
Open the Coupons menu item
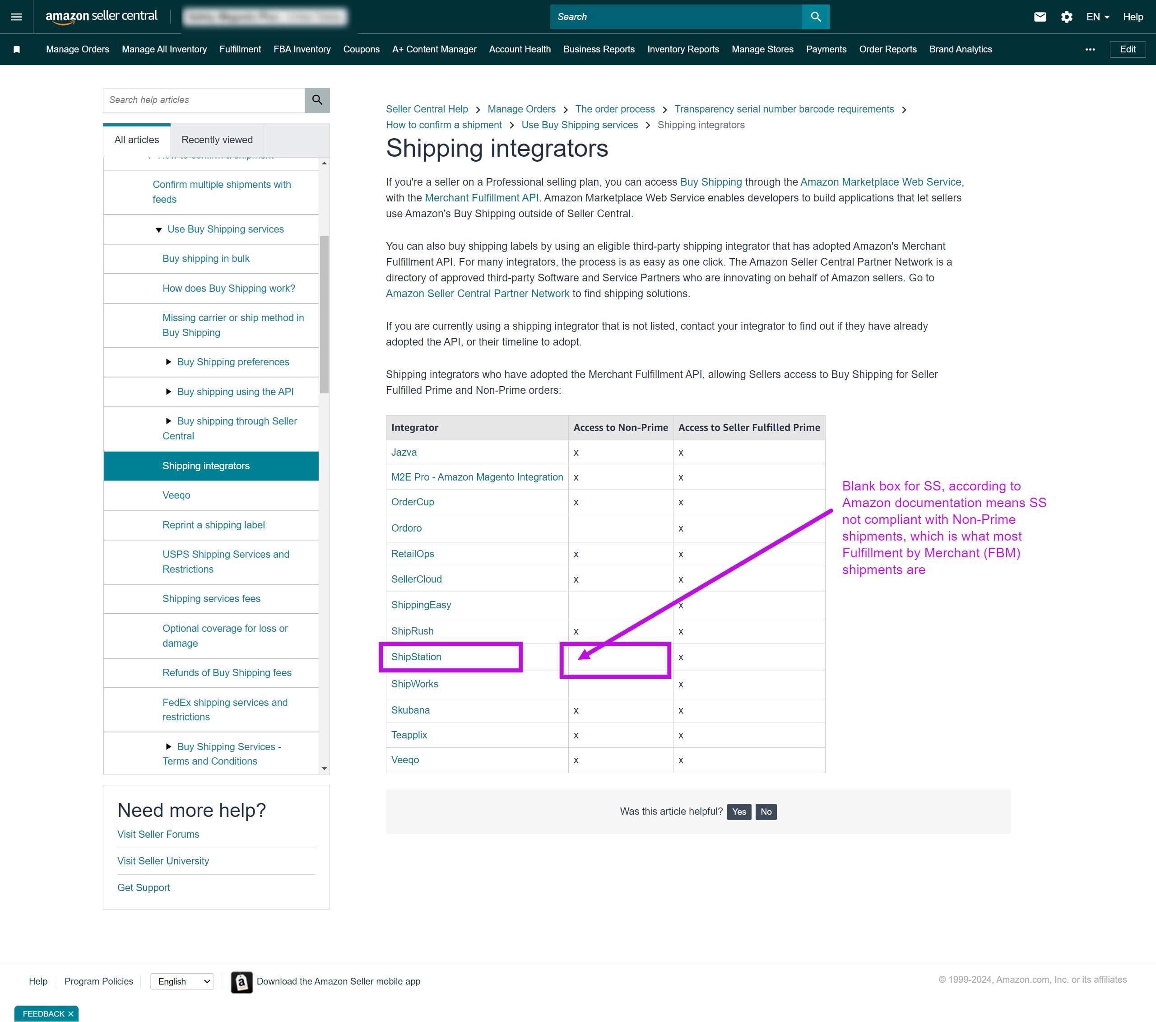362,50
